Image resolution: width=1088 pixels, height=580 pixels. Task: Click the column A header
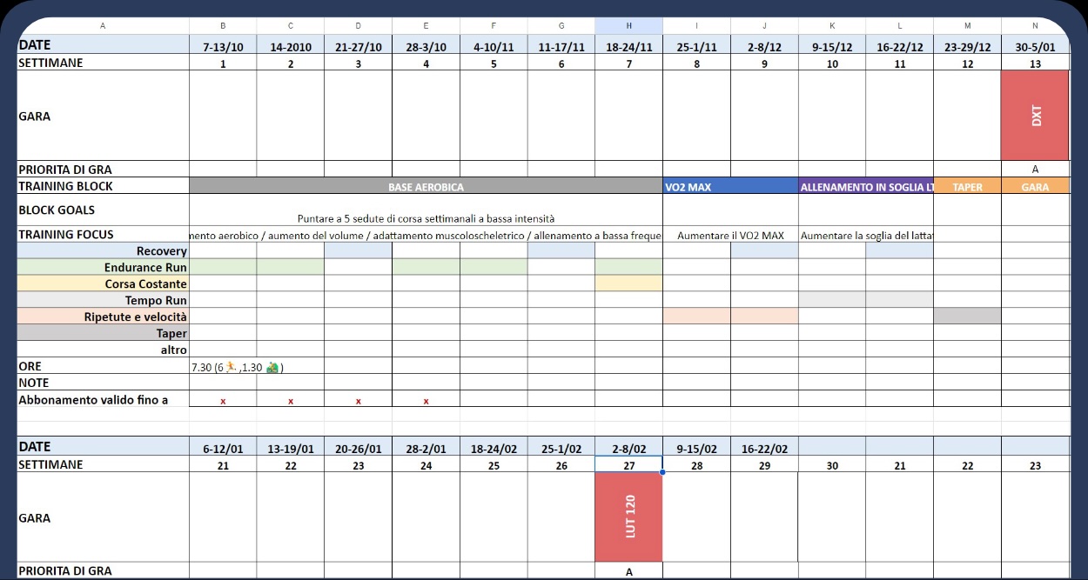click(x=103, y=26)
